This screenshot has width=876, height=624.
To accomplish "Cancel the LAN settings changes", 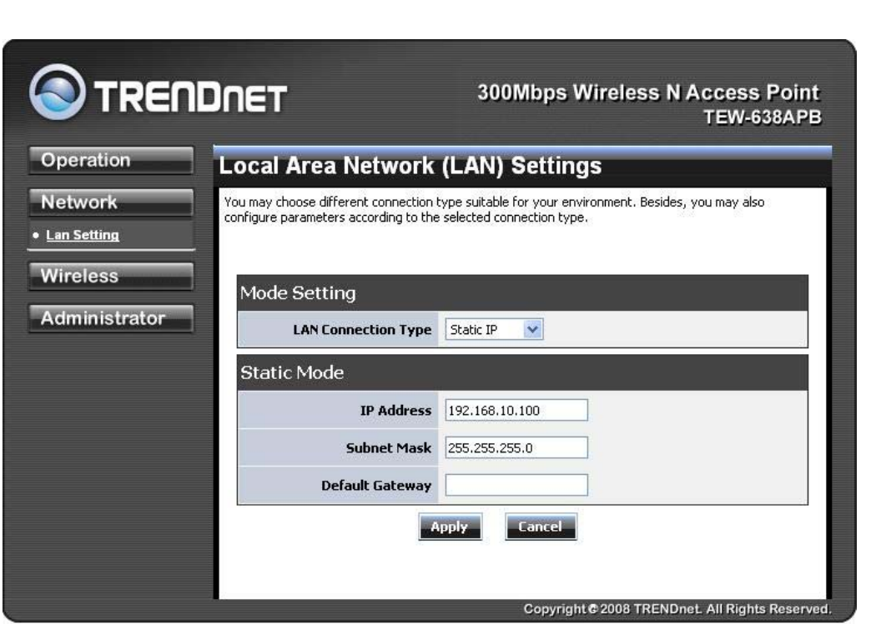I will (x=541, y=527).
